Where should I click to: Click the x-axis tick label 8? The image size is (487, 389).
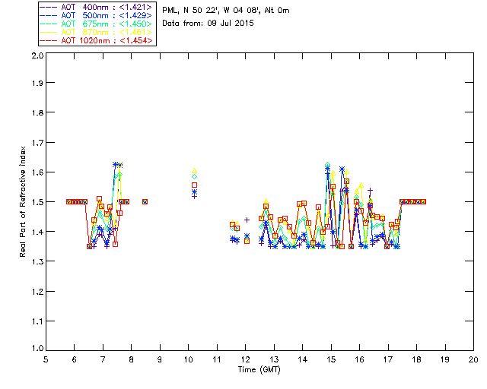pyautogui.click(x=132, y=359)
